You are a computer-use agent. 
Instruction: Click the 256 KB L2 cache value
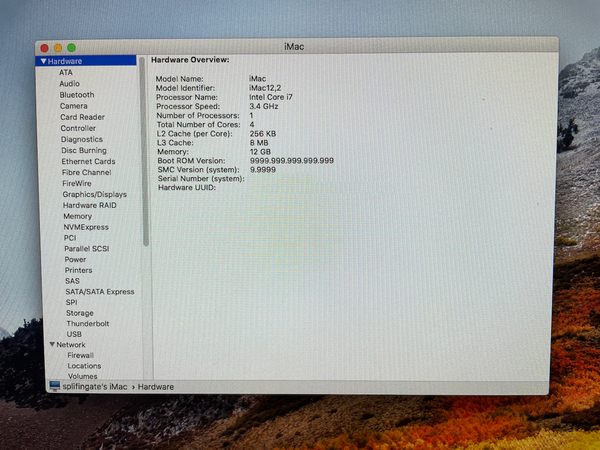pyautogui.click(x=262, y=134)
